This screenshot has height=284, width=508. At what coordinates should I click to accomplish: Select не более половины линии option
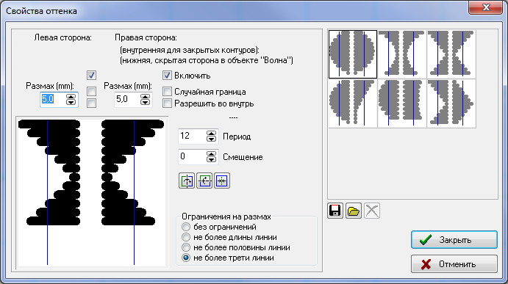pos(186,247)
